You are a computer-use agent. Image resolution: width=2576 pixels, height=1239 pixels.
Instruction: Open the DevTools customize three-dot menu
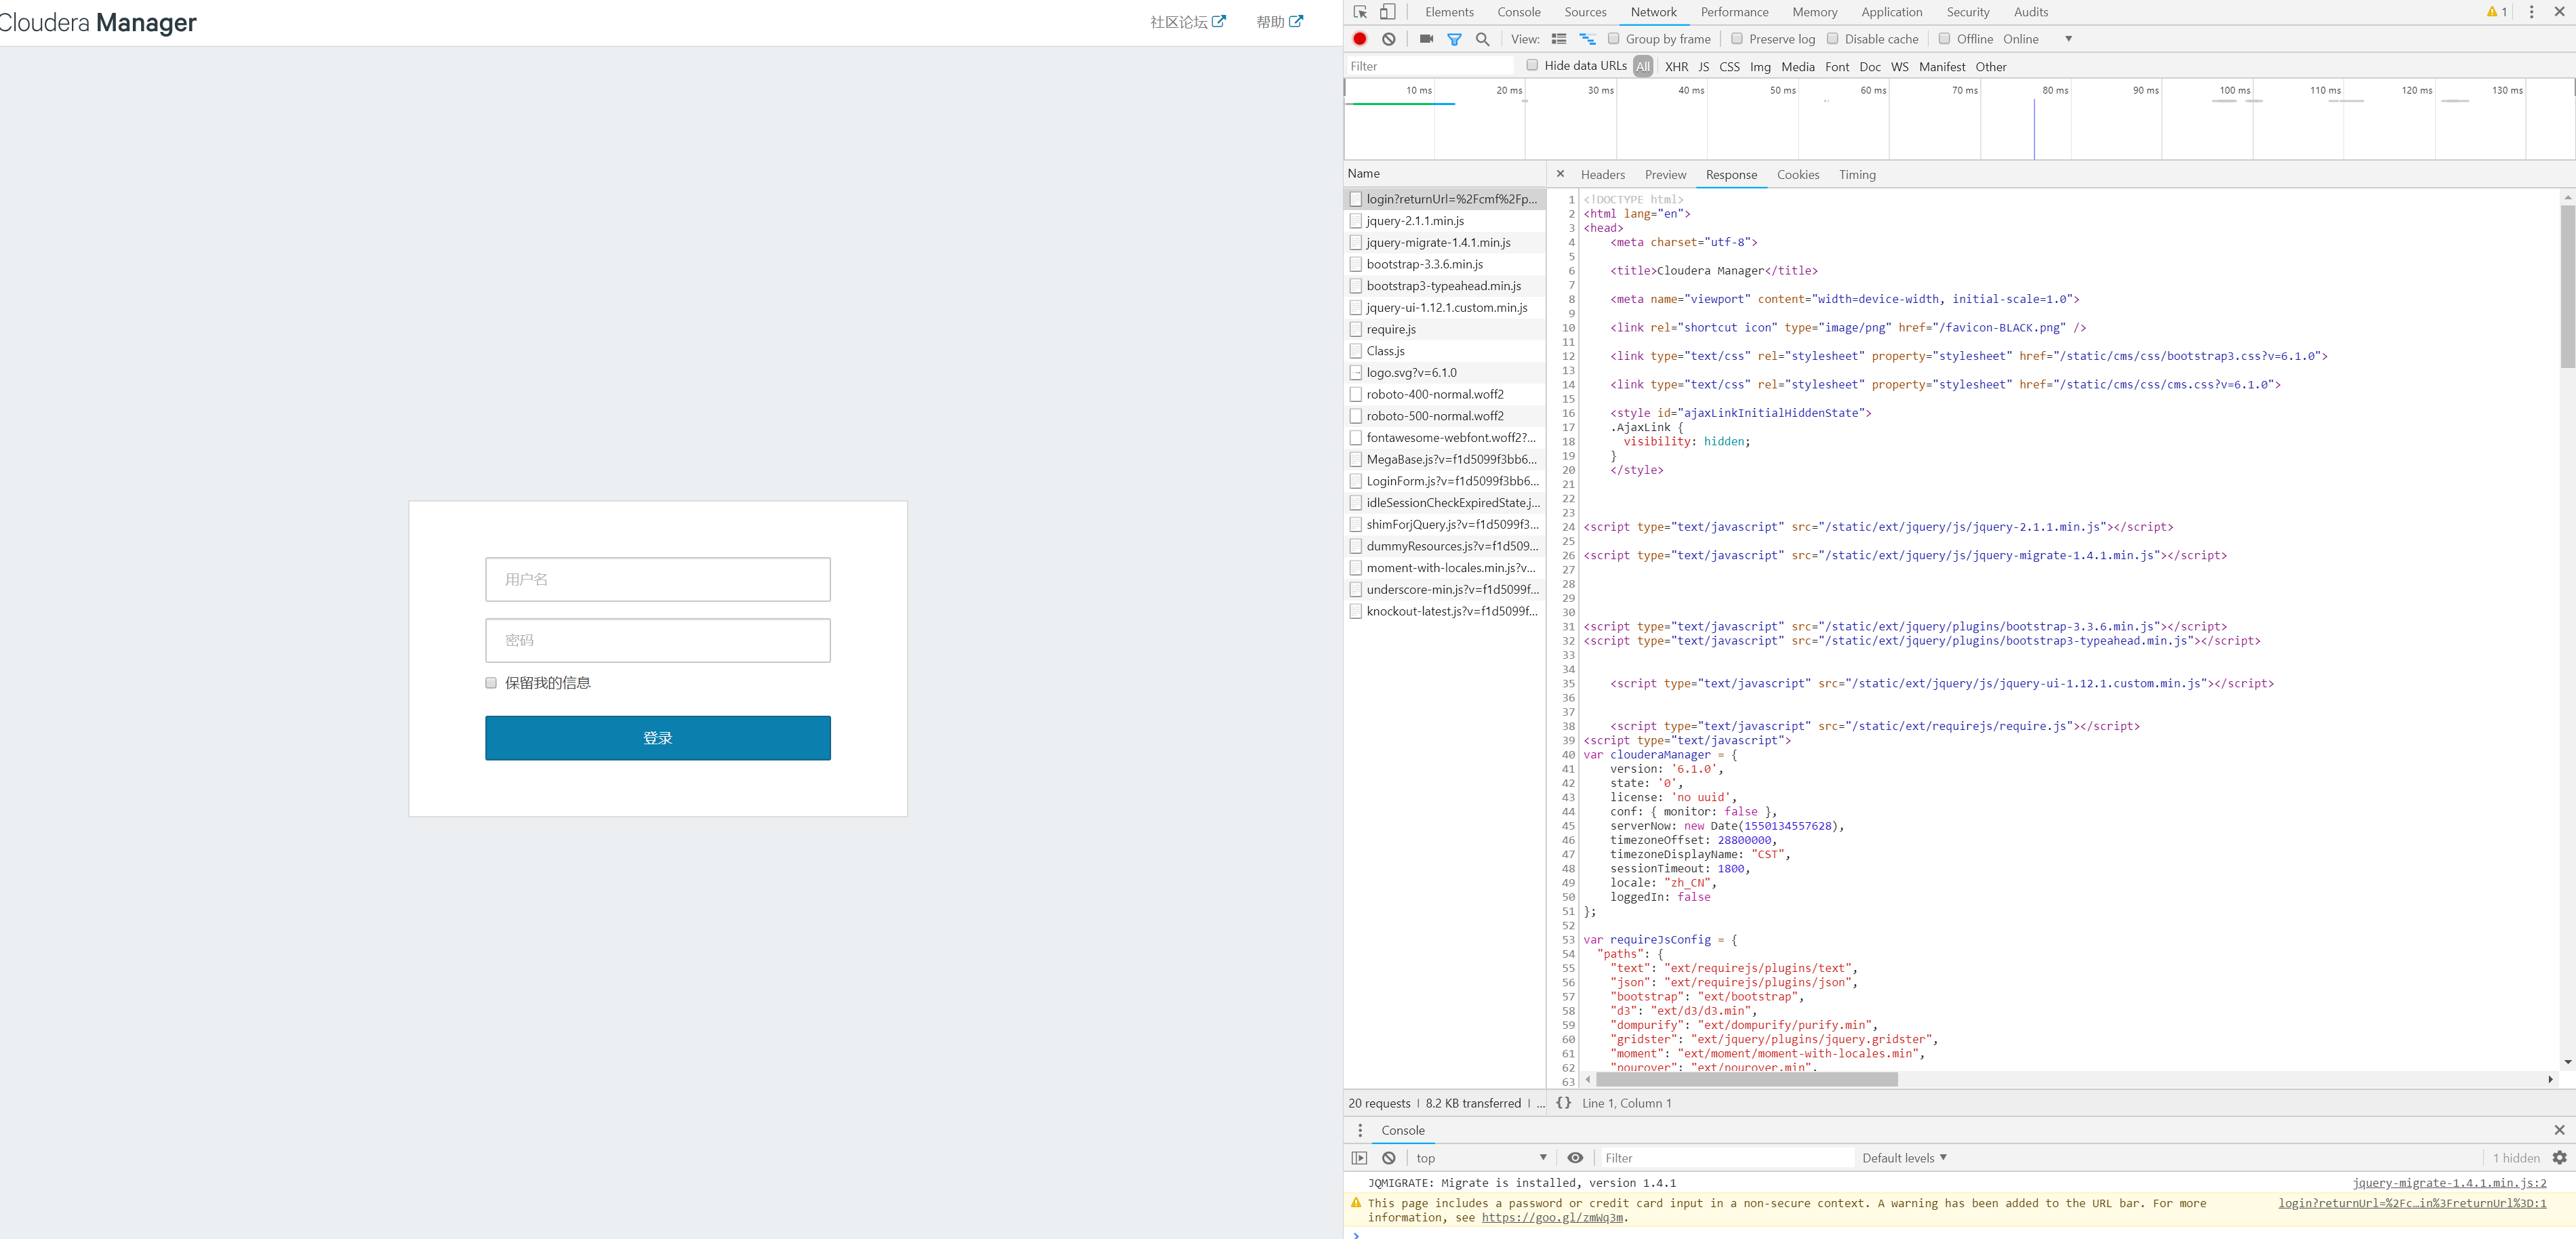click(2531, 12)
